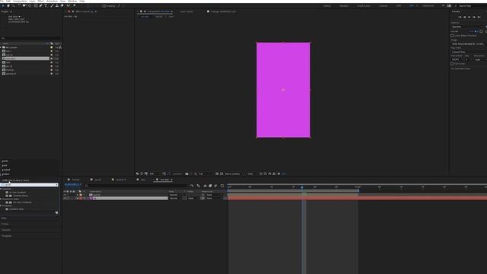Open the Animation menu
Screen dimensions: 487x274
pos(52,2)
